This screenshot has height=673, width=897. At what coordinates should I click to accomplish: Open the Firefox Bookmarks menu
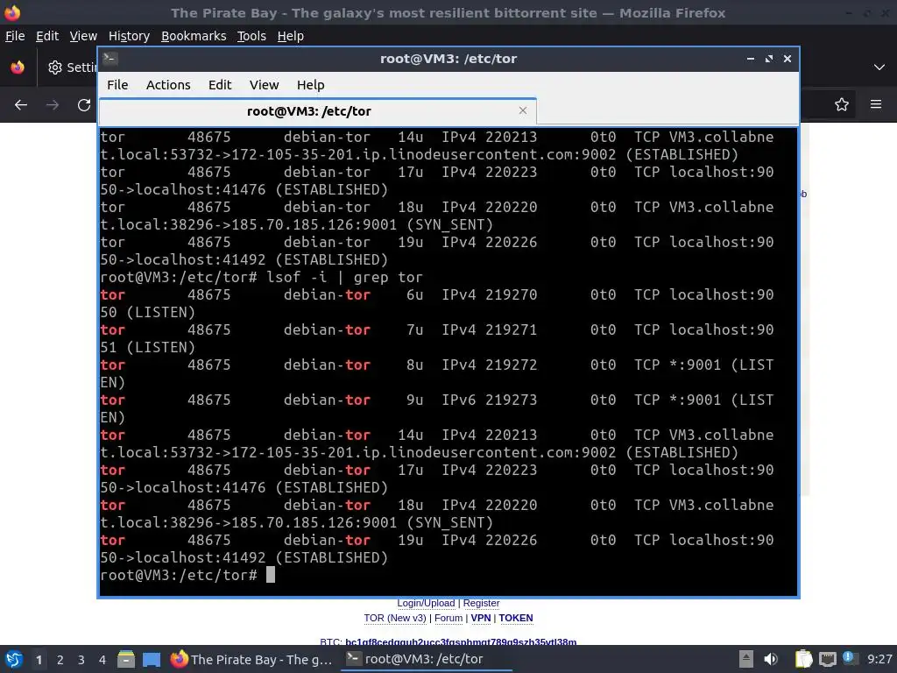point(194,36)
